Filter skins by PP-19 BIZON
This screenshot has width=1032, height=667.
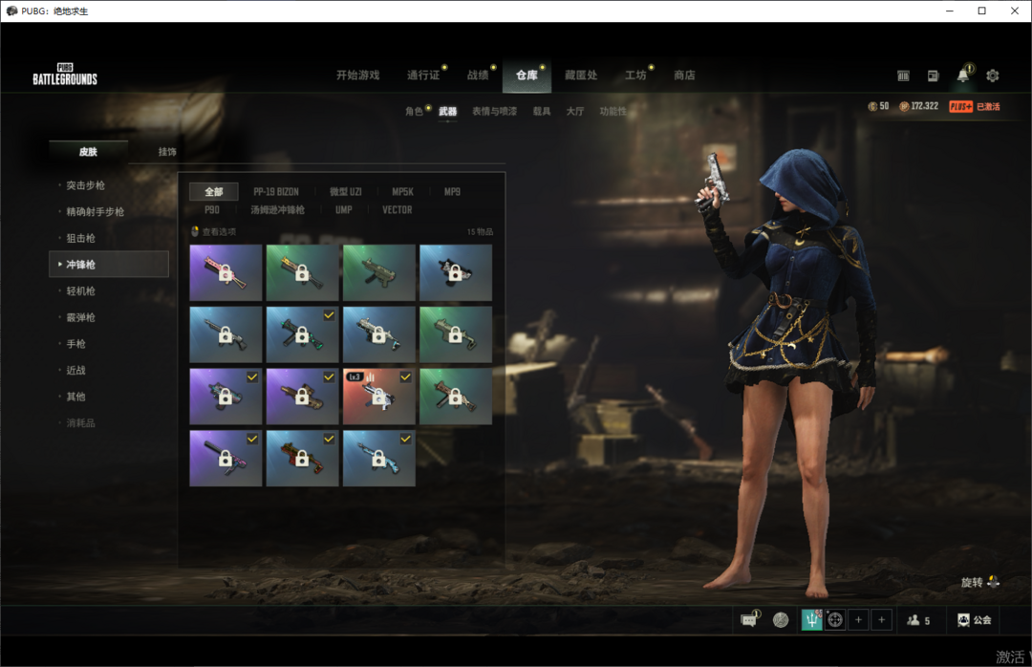(x=276, y=192)
